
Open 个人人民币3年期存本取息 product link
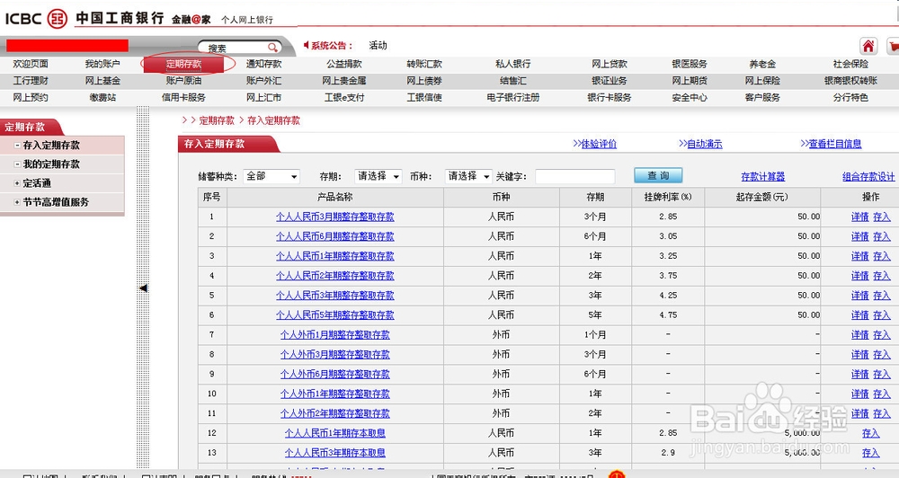[334, 452]
